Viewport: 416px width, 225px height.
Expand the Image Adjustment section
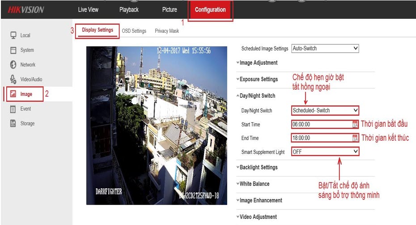tap(258, 63)
